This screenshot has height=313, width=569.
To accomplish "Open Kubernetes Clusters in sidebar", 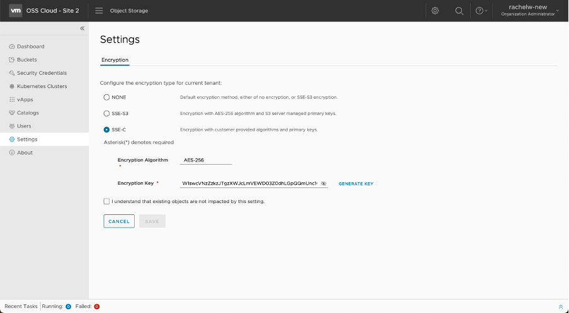I will pyautogui.click(x=42, y=86).
